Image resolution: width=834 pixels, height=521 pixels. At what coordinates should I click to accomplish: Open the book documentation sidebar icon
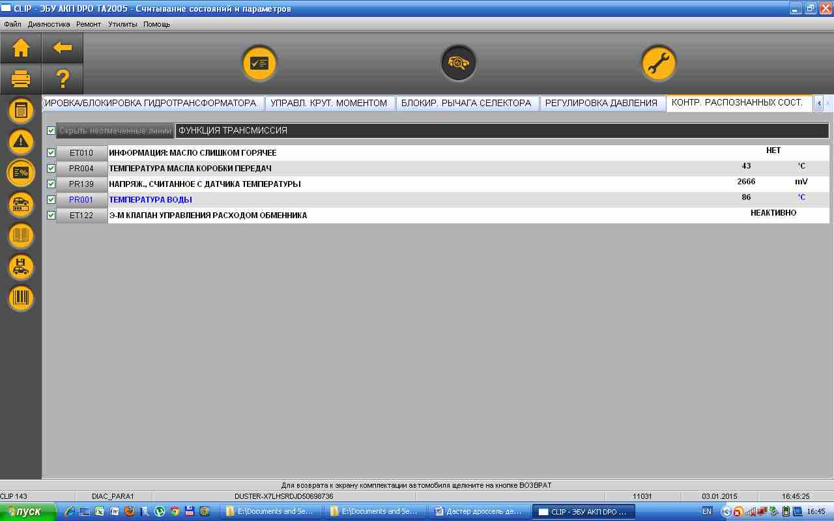pos(21,236)
